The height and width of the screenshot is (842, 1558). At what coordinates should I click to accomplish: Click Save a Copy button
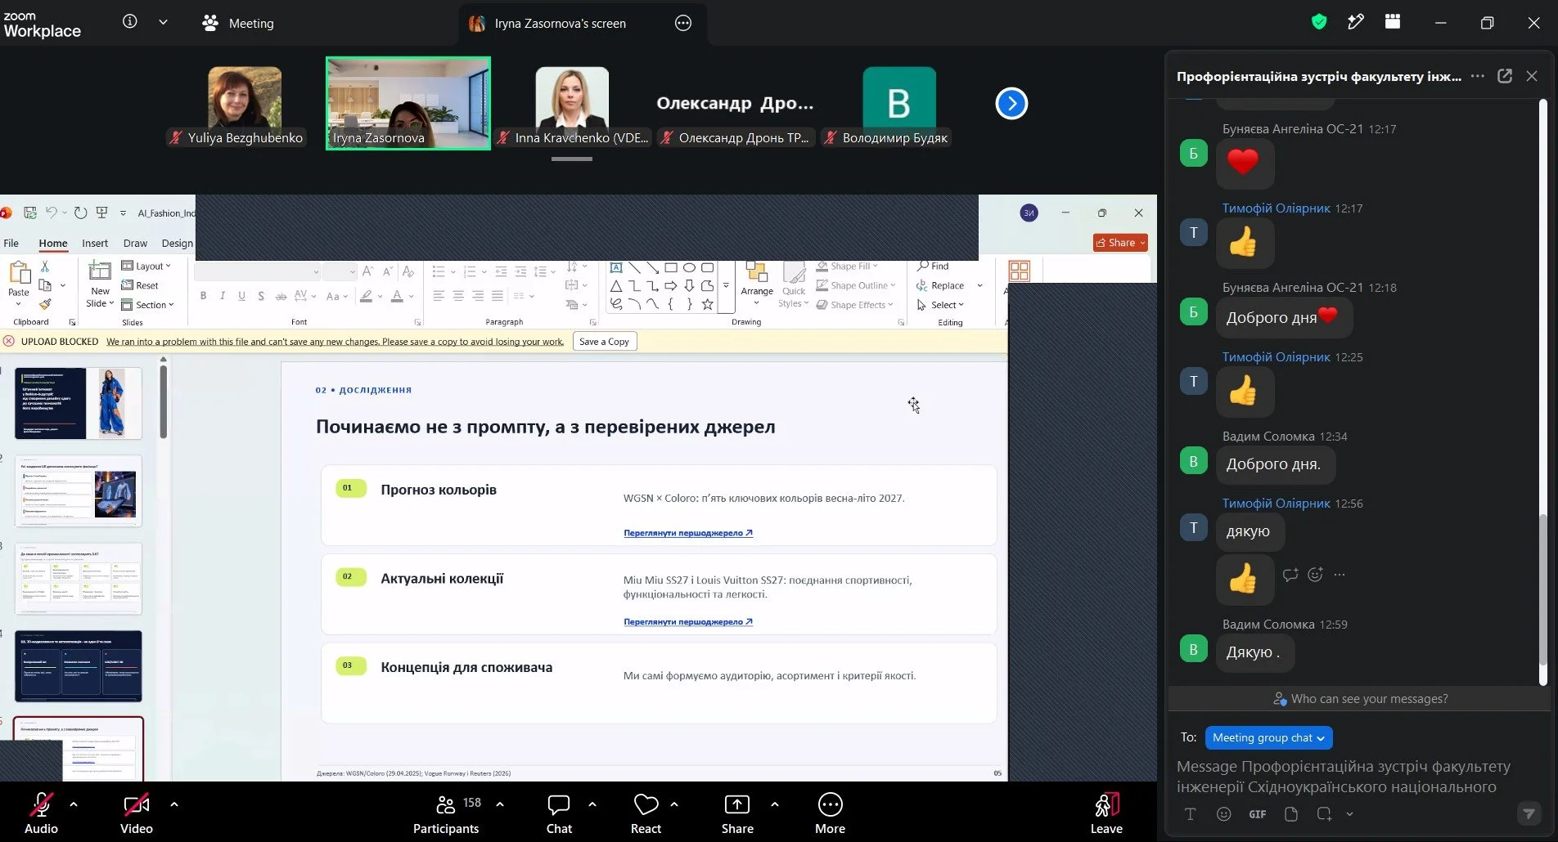pos(604,342)
